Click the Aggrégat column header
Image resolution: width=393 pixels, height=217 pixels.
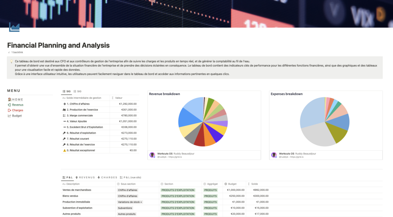click(x=212, y=184)
